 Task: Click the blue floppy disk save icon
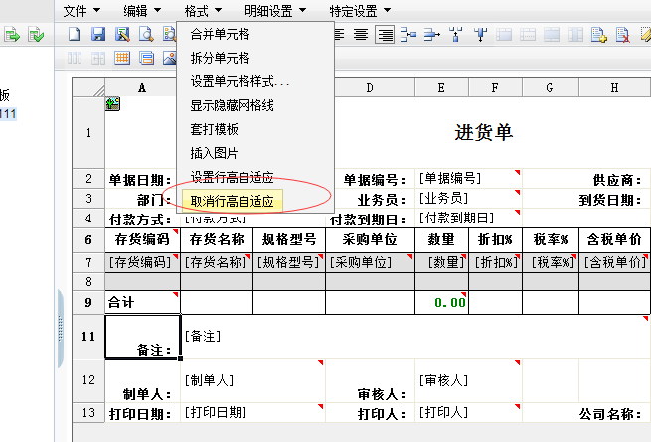pos(98,35)
